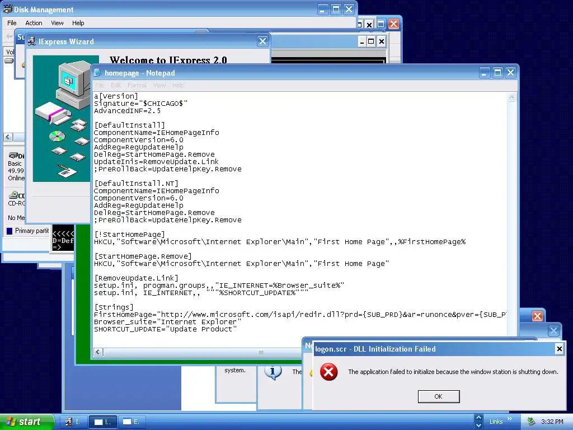
Task: Open the Edit menu in Notepad
Action: (x=116, y=85)
